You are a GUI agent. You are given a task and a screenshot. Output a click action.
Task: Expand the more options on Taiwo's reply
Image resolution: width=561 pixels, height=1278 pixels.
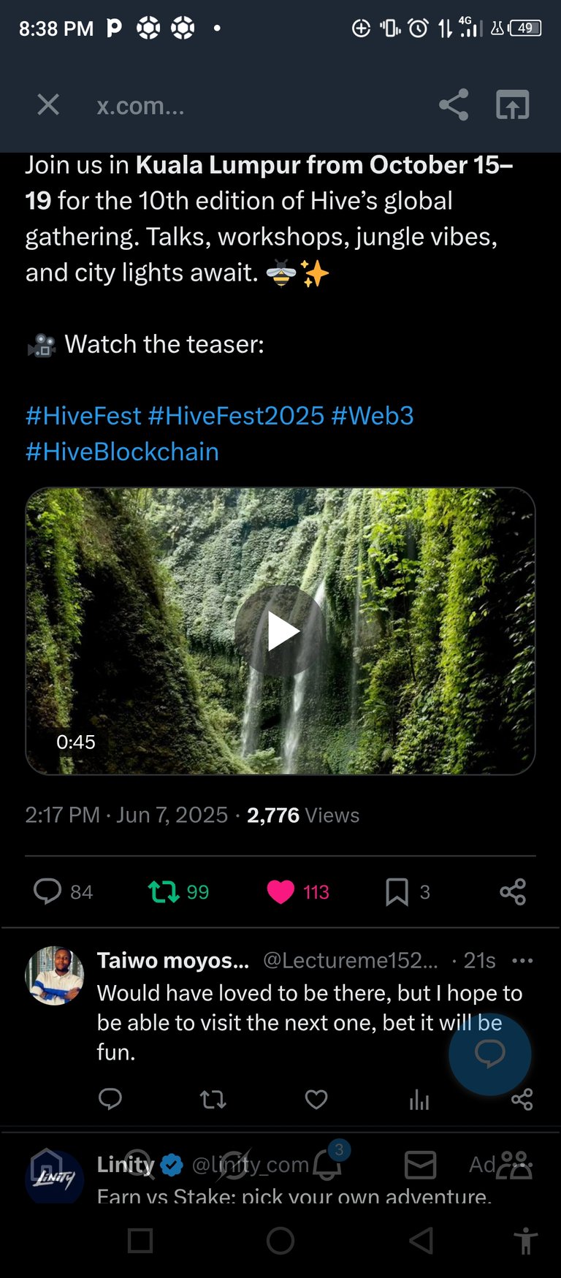click(522, 960)
